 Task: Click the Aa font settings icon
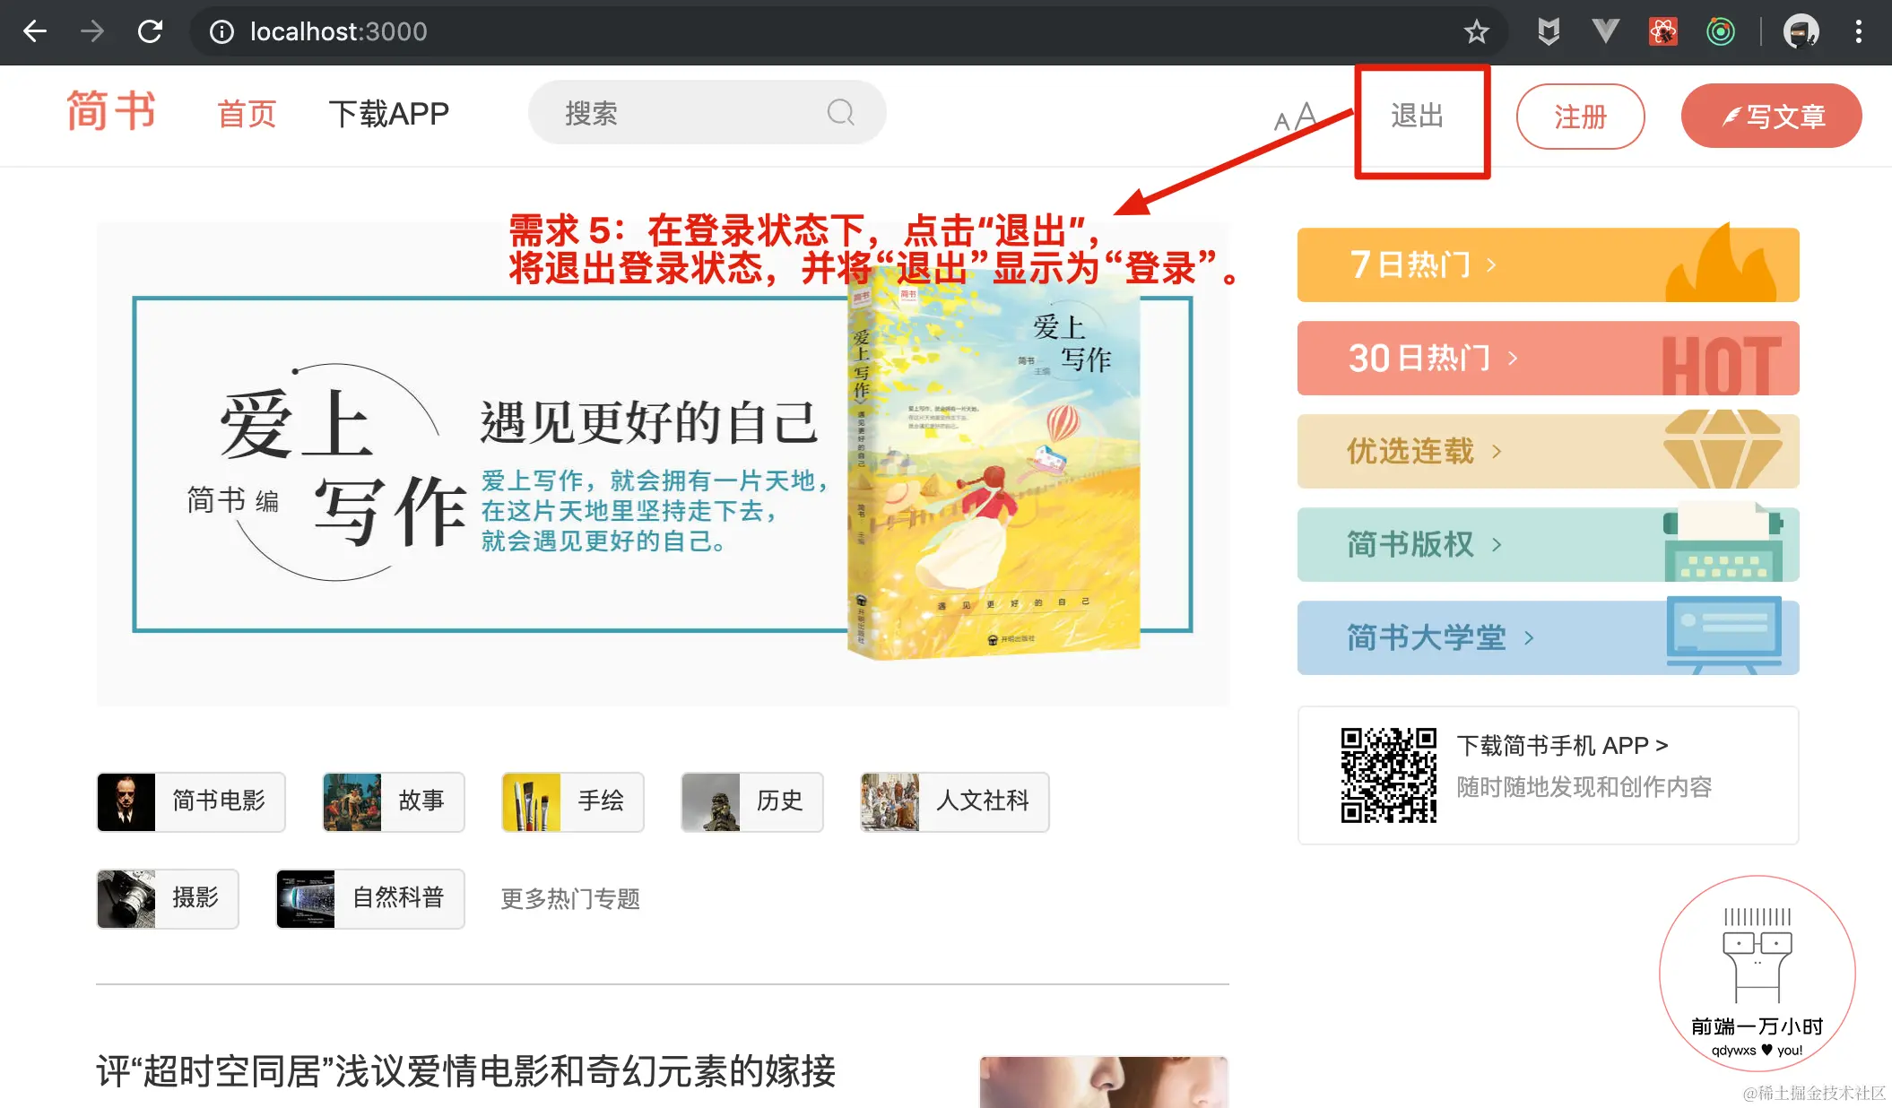pos(1295,117)
